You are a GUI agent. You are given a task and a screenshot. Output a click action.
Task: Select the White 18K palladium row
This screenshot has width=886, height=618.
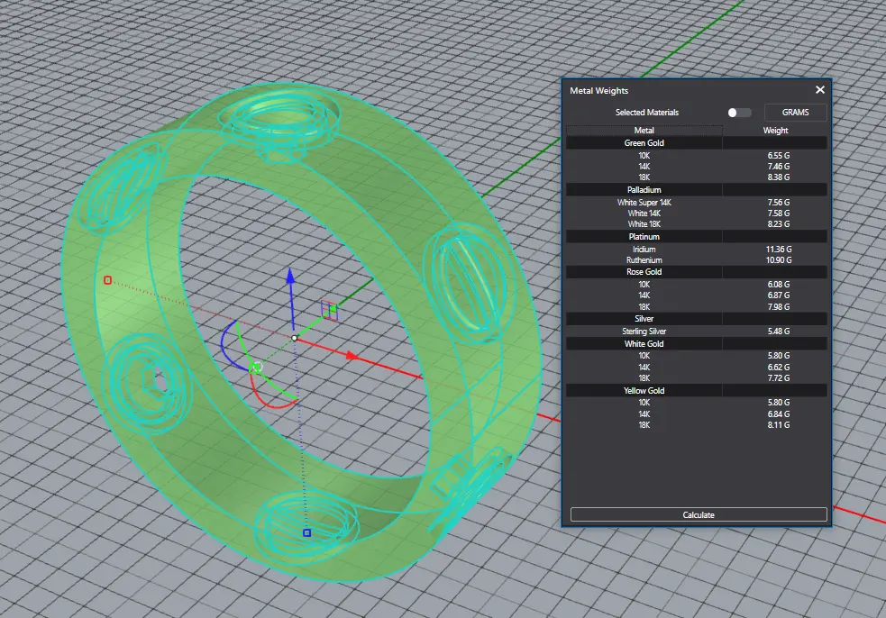(x=697, y=224)
